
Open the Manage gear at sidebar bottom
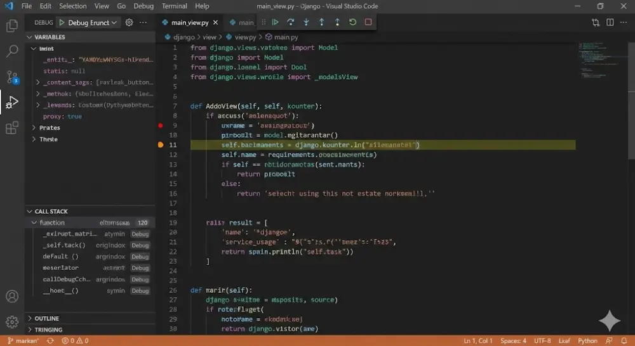12,322
